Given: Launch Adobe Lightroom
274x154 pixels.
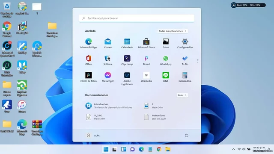Looking at the screenshot, I should tap(127, 79).
